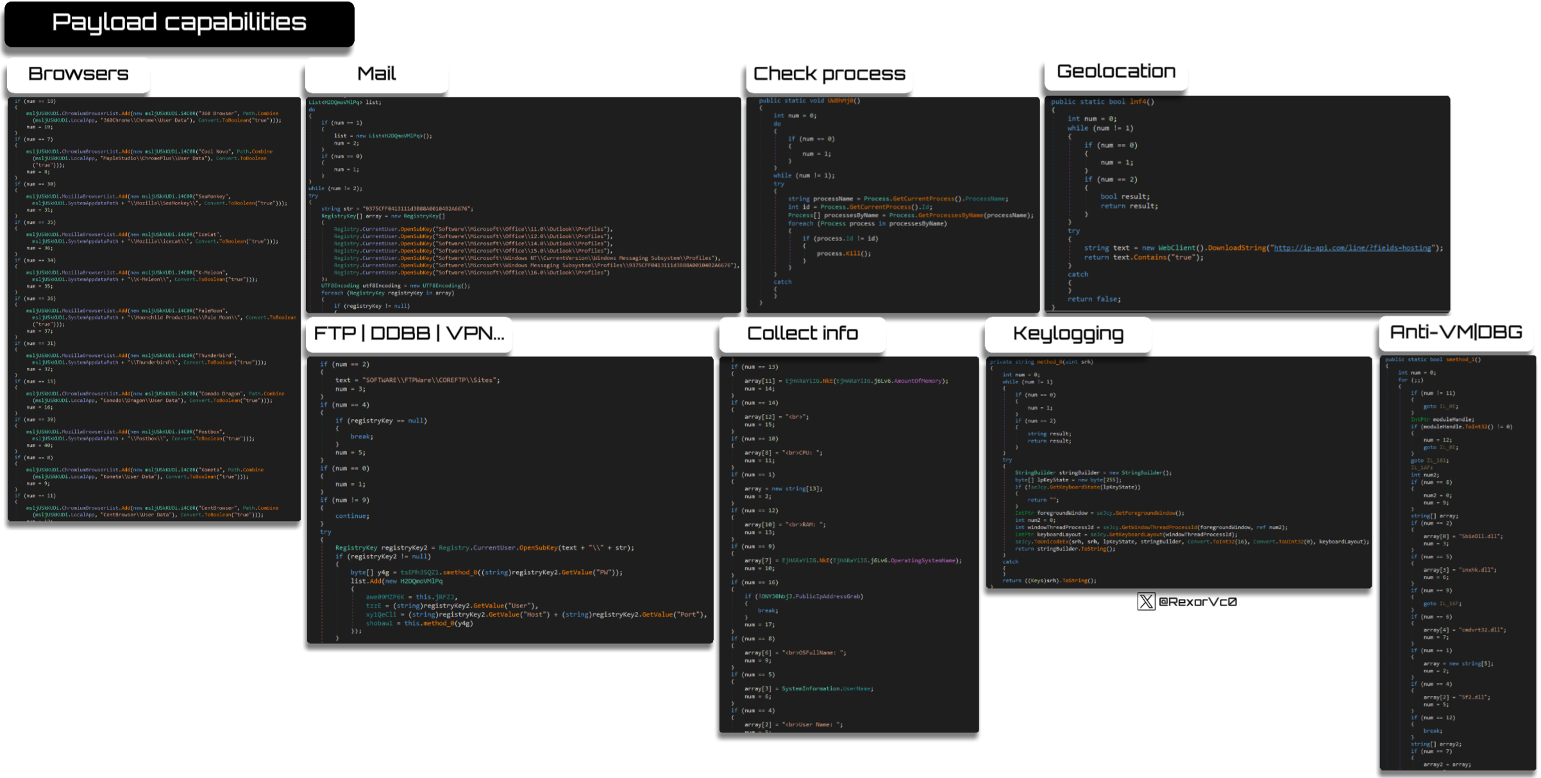Click the Collect info code screenshot

tap(848, 545)
